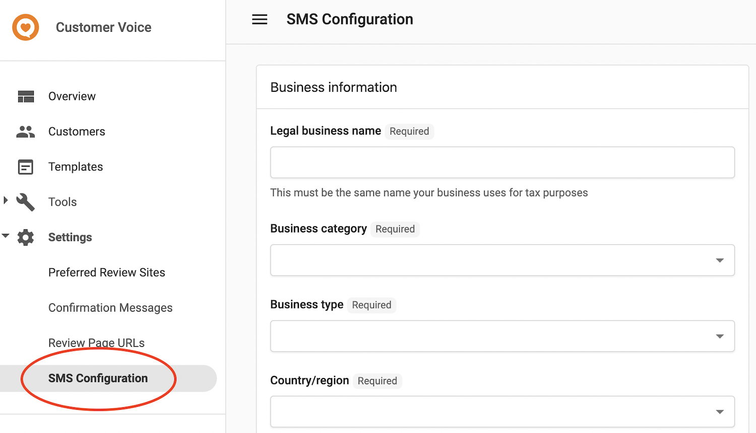Click the Customers people icon
Screen dimensions: 756x433
[x=26, y=132]
